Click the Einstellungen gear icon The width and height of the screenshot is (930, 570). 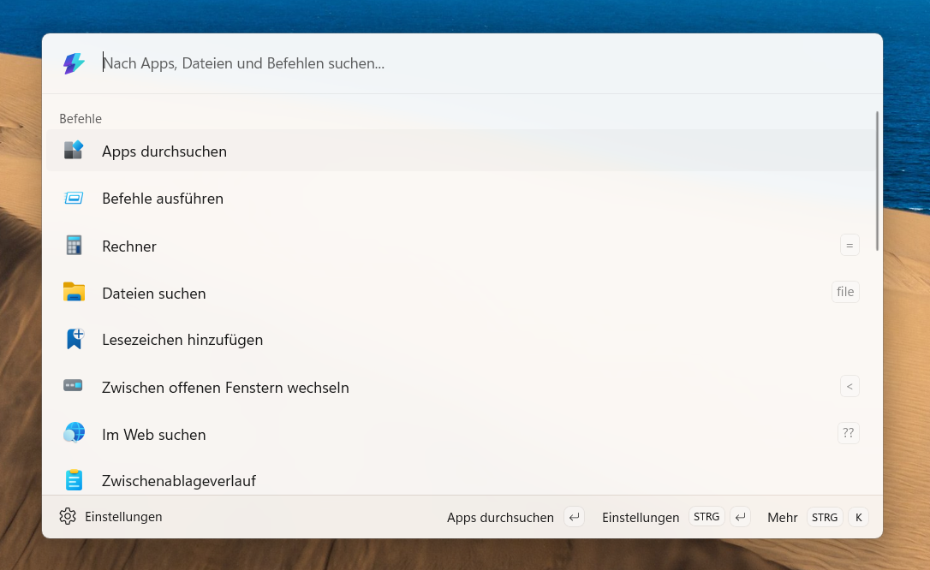[x=68, y=516]
